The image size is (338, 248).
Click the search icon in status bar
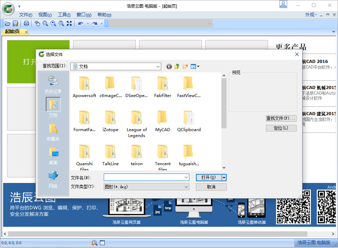94,243
